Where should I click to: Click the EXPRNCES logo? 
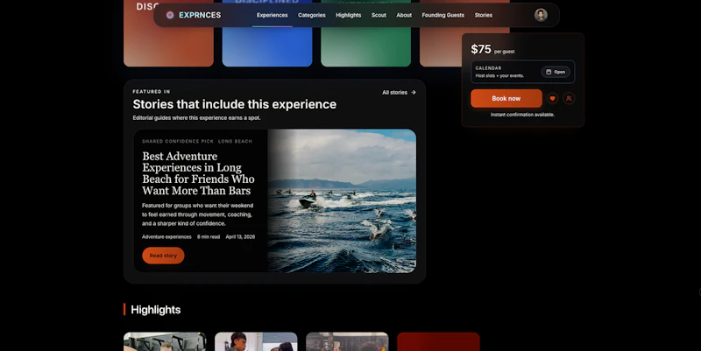pos(194,15)
